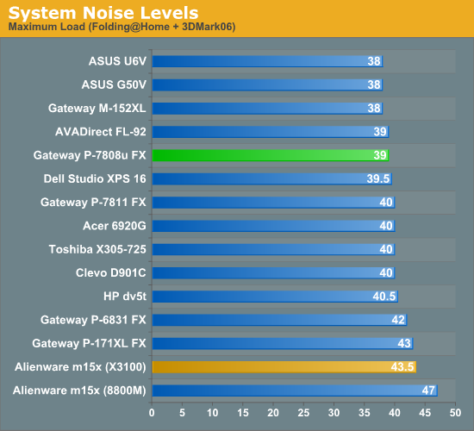Viewport: 474px width, 431px height.
Task: Click the "System Noise Levels" chart title
Action: [x=103, y=13]
